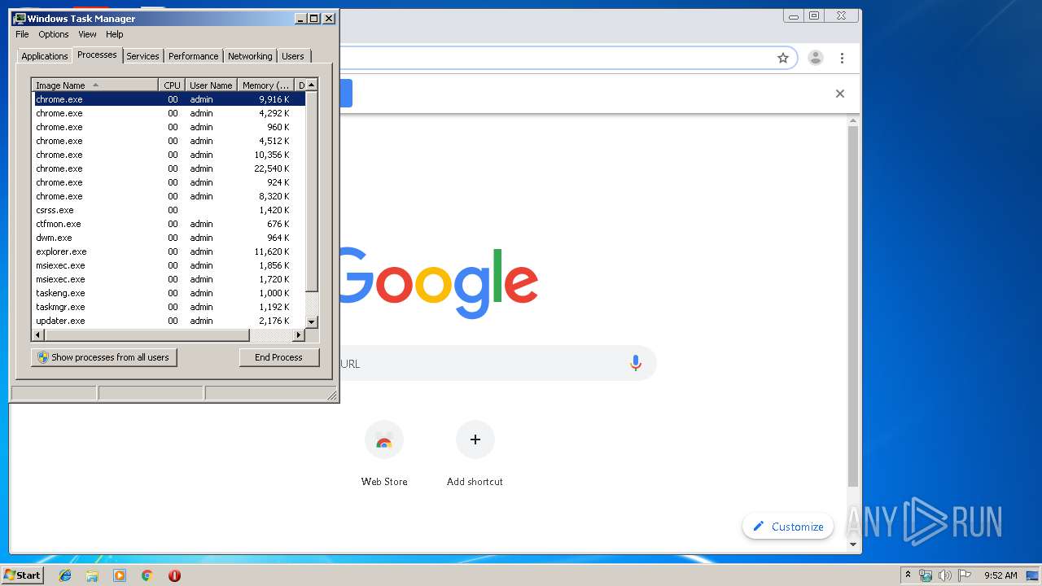1042x586 pixels.
Task: Open the Action Center flag icon
Action: click(965, 575)
